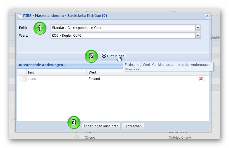This screenshot has height=148, width=229.
Task: Click the Standard Correspondence Code field
Action: (x=123, y=28)
